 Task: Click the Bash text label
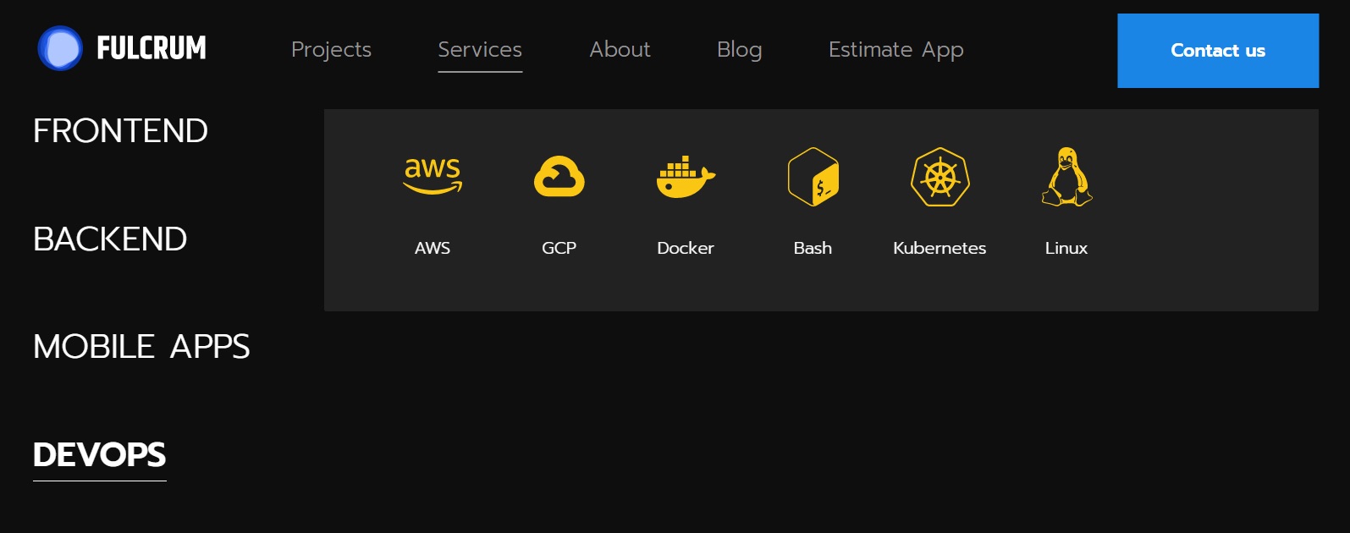[x=813, y=248]
